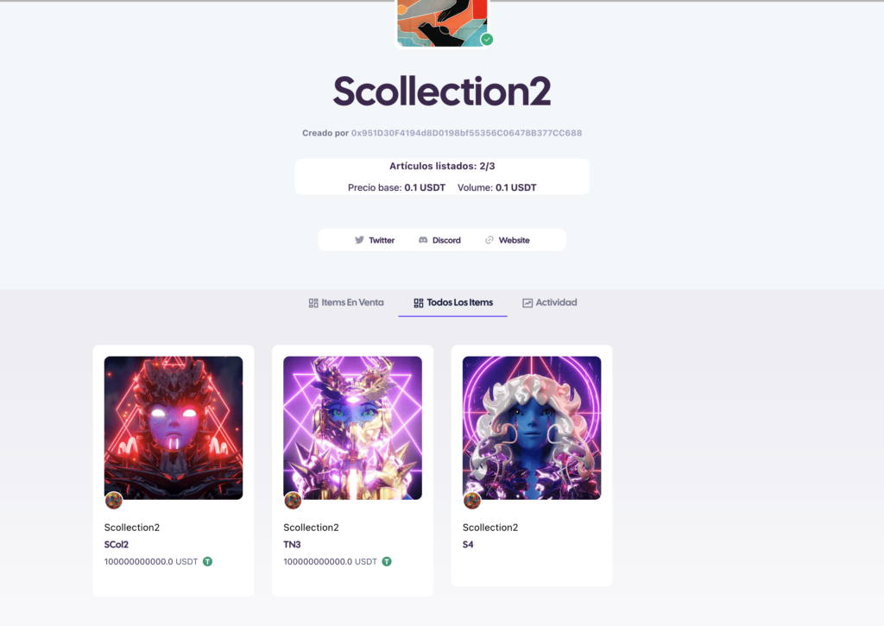Visit the Website link
The width and height of the screenshot is (884, 626).
point(508,240)
